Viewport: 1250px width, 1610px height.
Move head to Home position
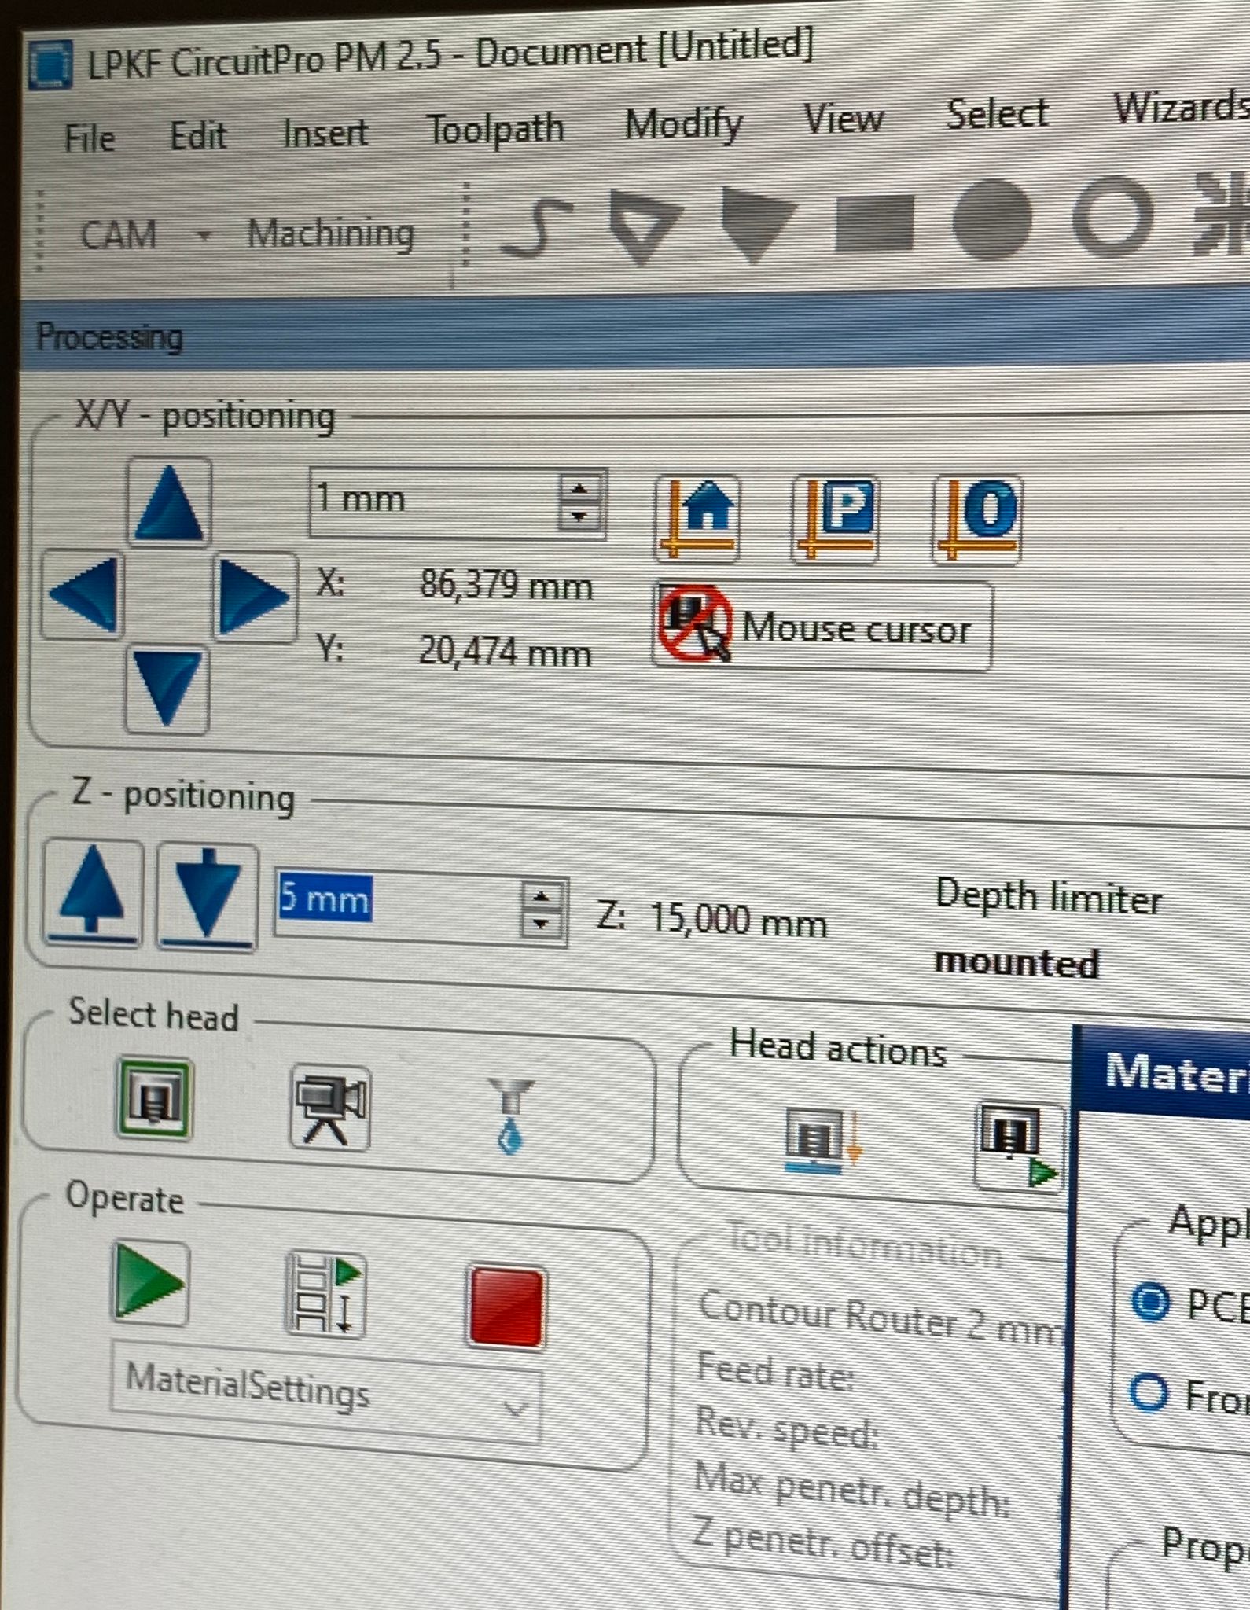pos(697,520)
